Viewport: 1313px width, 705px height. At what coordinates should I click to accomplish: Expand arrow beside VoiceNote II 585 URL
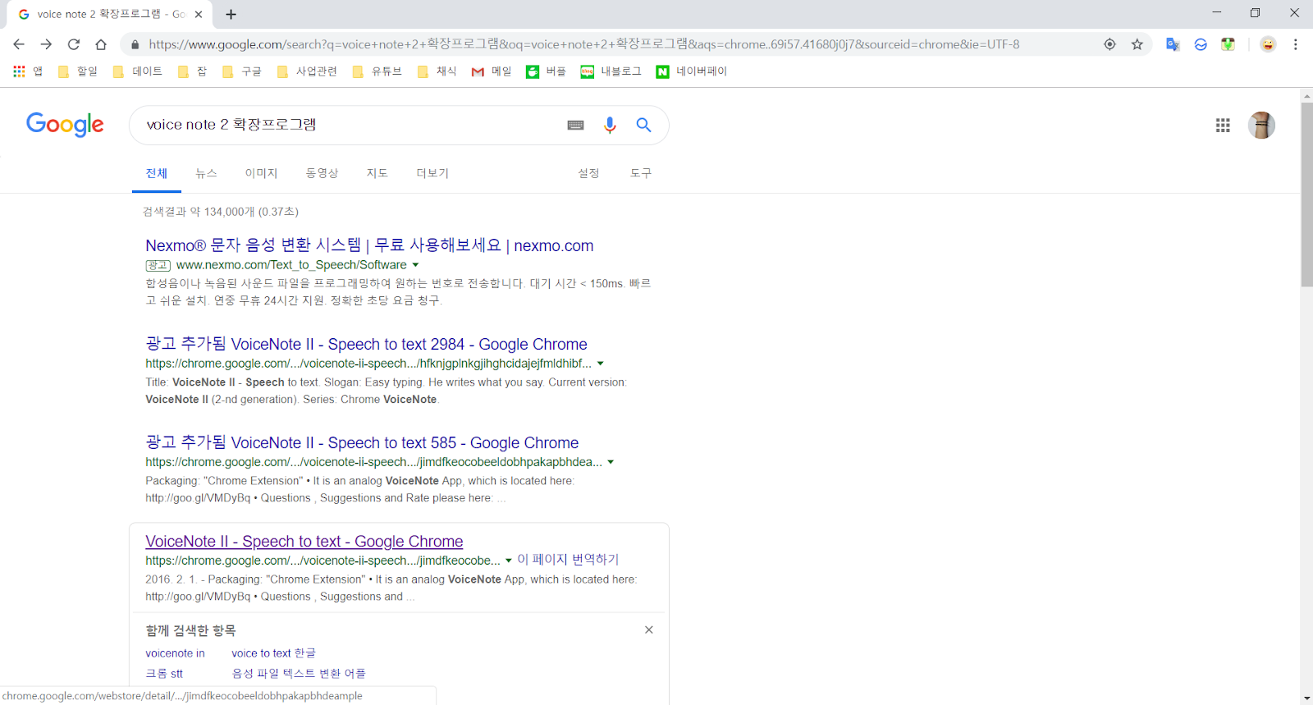pyautogui.click(x=611, y=462)
